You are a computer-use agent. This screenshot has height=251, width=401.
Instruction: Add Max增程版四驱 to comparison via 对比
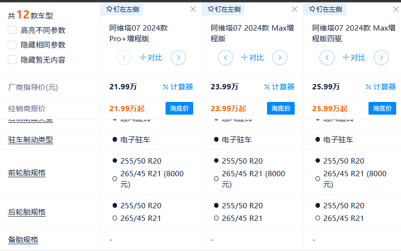click(354, 58)
